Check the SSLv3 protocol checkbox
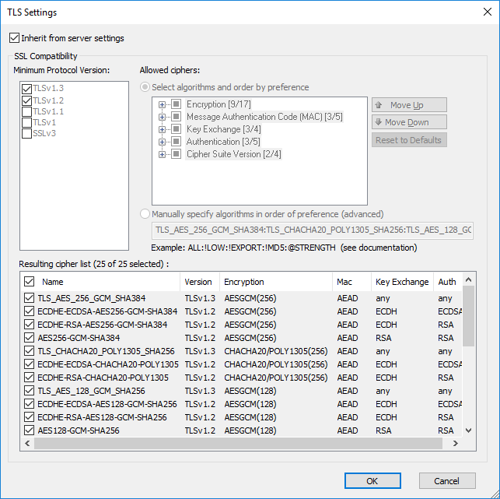Viewport: 500px width, 499px height. 26,133
